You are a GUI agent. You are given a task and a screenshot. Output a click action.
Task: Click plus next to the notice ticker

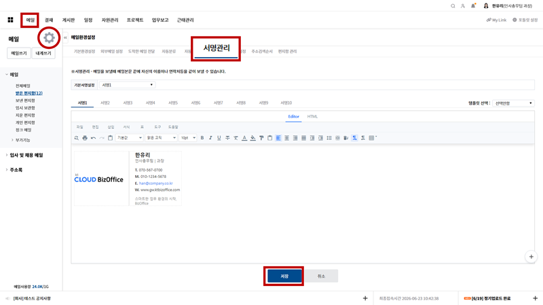365,298
